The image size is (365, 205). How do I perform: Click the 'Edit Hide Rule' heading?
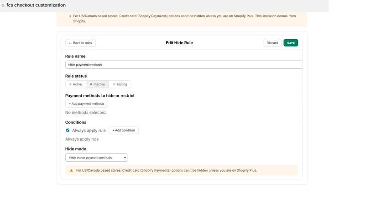179,43
